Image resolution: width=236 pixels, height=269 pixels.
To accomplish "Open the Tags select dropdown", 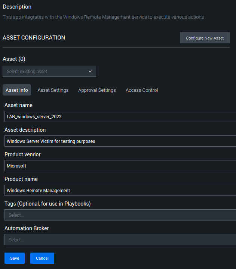I will [120, 215].
